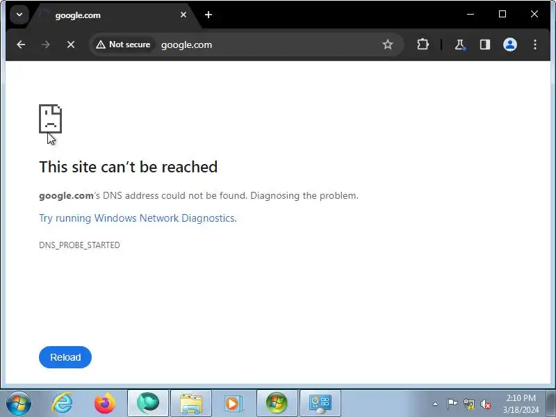Click the This site can't be reached heading

click(129, 167)
